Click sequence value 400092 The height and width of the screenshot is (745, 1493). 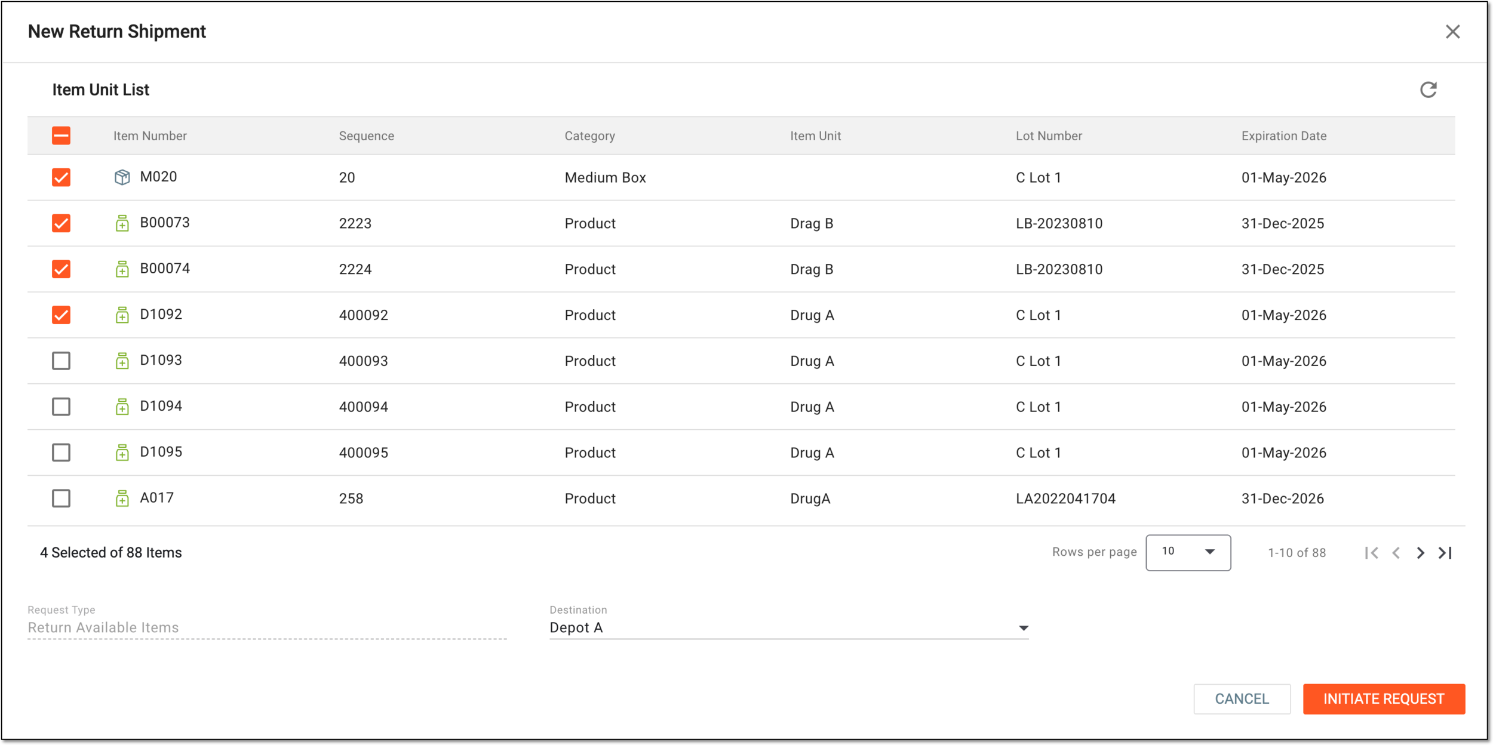(x=363, y=315)
